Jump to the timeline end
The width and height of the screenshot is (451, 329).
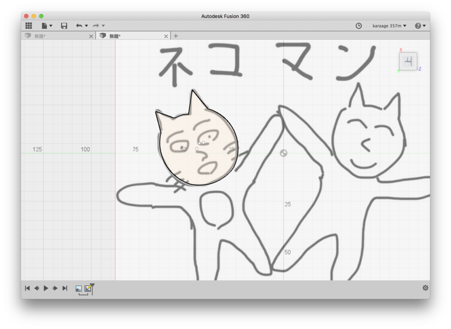[65, 288]
